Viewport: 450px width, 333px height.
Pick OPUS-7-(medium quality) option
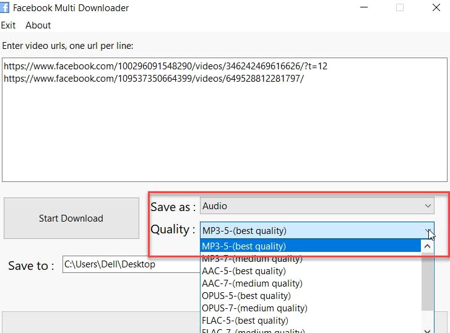[x=311, y=308]
